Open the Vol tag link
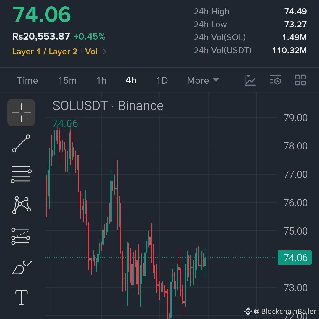The width and height of the screenshot is (319, 319). (91, 52)
